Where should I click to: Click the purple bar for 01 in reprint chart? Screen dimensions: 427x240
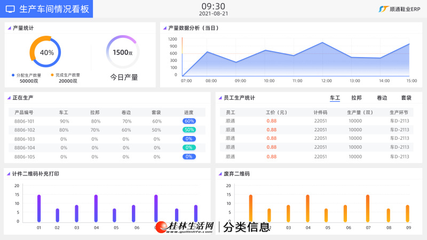click(x=39, y=209)
